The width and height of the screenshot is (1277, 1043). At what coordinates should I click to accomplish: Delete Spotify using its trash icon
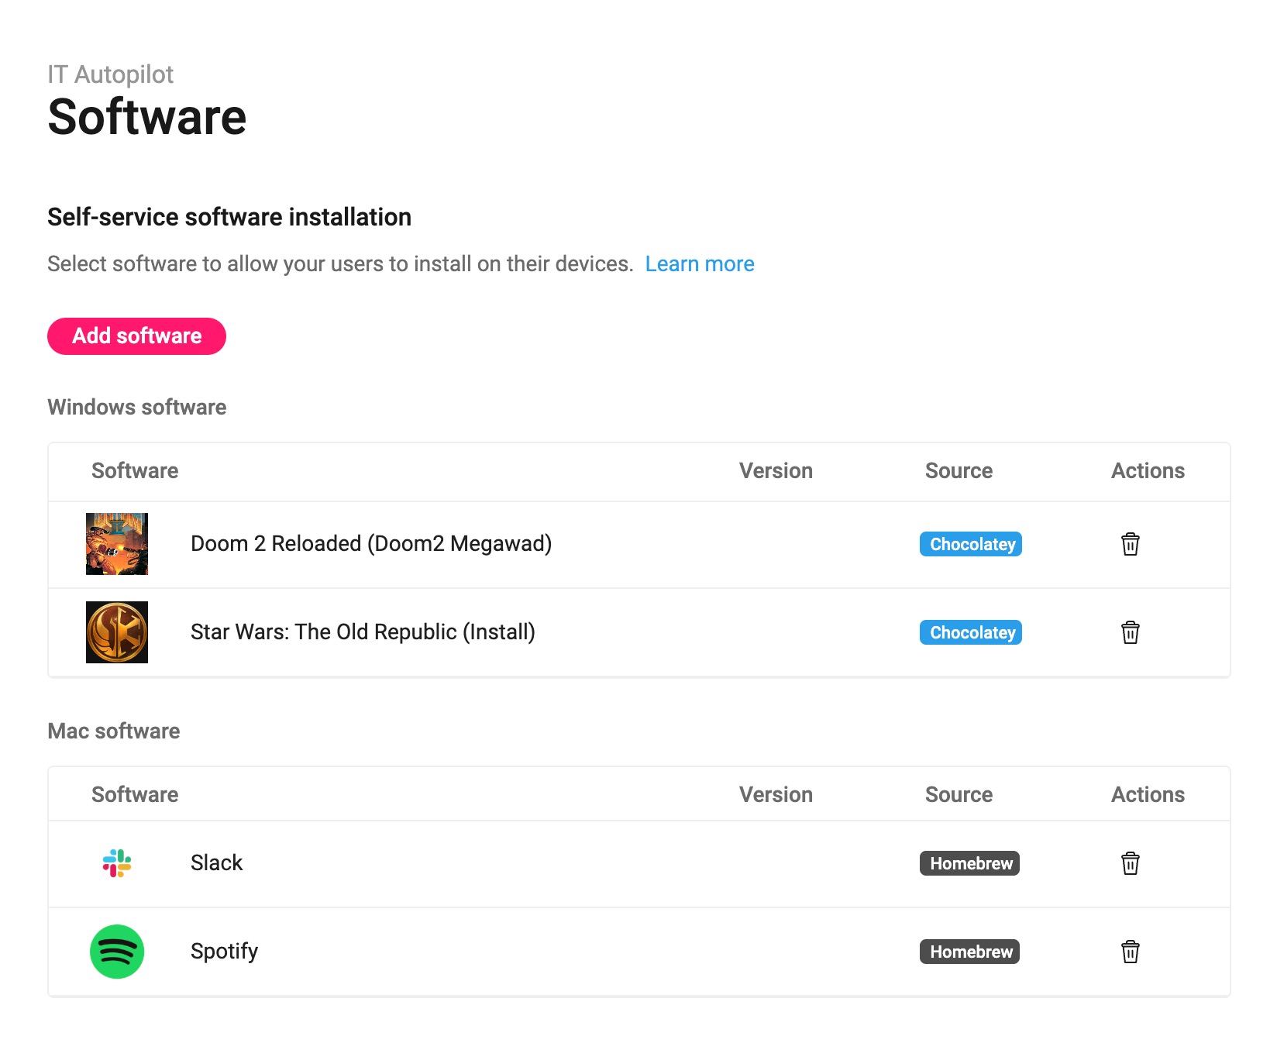pos(1131,952)
